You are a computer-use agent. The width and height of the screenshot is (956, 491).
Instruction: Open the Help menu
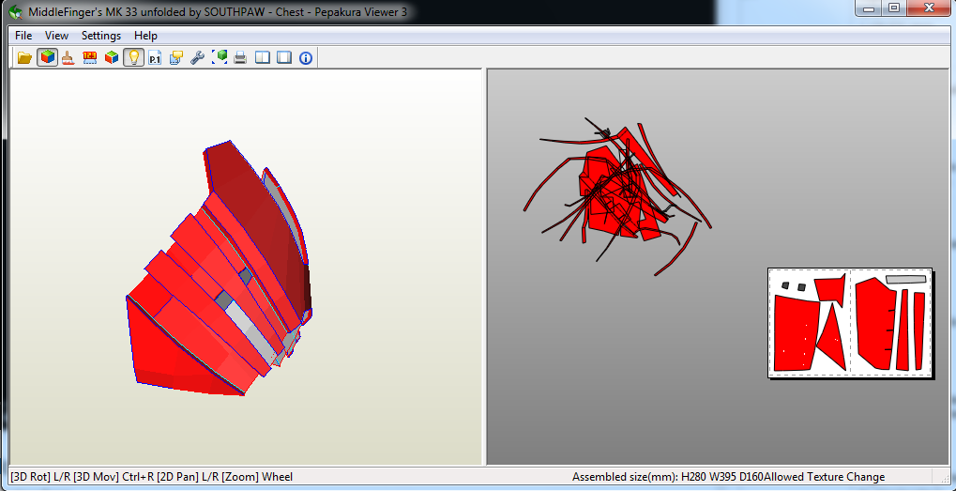(x=145, y=36)
